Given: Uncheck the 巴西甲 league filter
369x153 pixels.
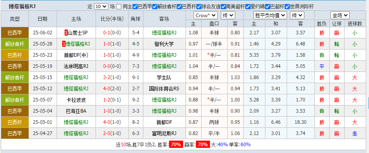Looking at the screenshot, I should click(135, 6).
